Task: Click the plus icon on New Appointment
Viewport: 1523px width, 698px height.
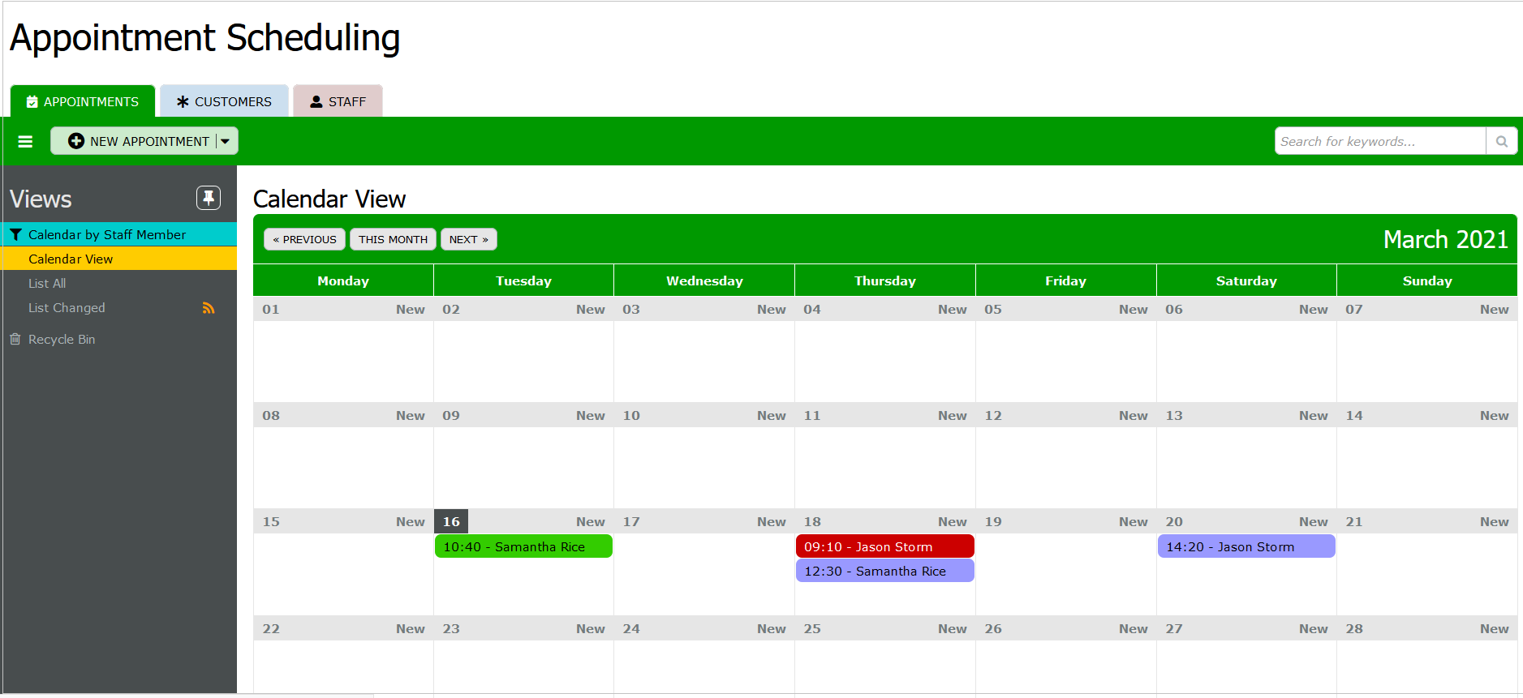Action: pyautogui.click(x=76, y=141)
